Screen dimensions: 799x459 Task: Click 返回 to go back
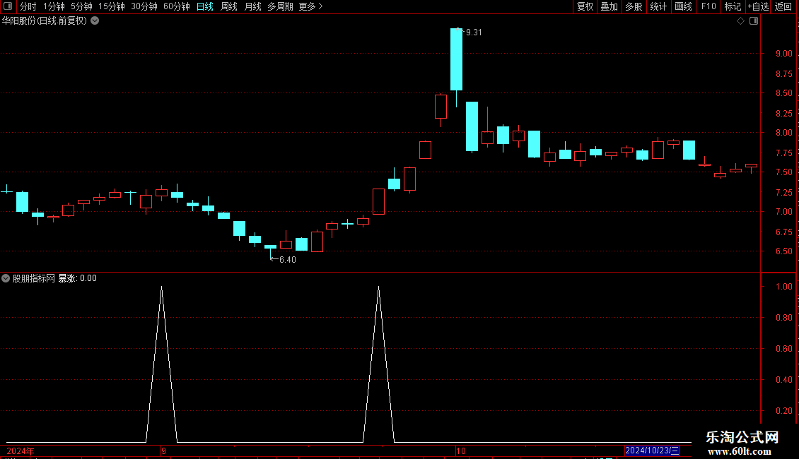coord(783,6)
